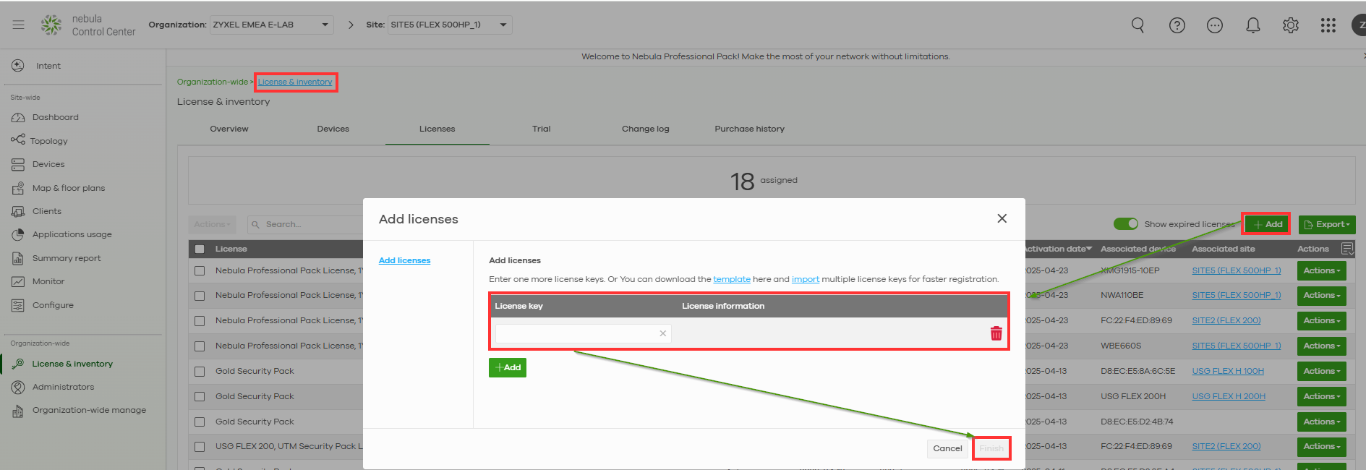Screen dimensions: 1366x470
Task: Open Topology in the sidebar
Action: (49, 141)
